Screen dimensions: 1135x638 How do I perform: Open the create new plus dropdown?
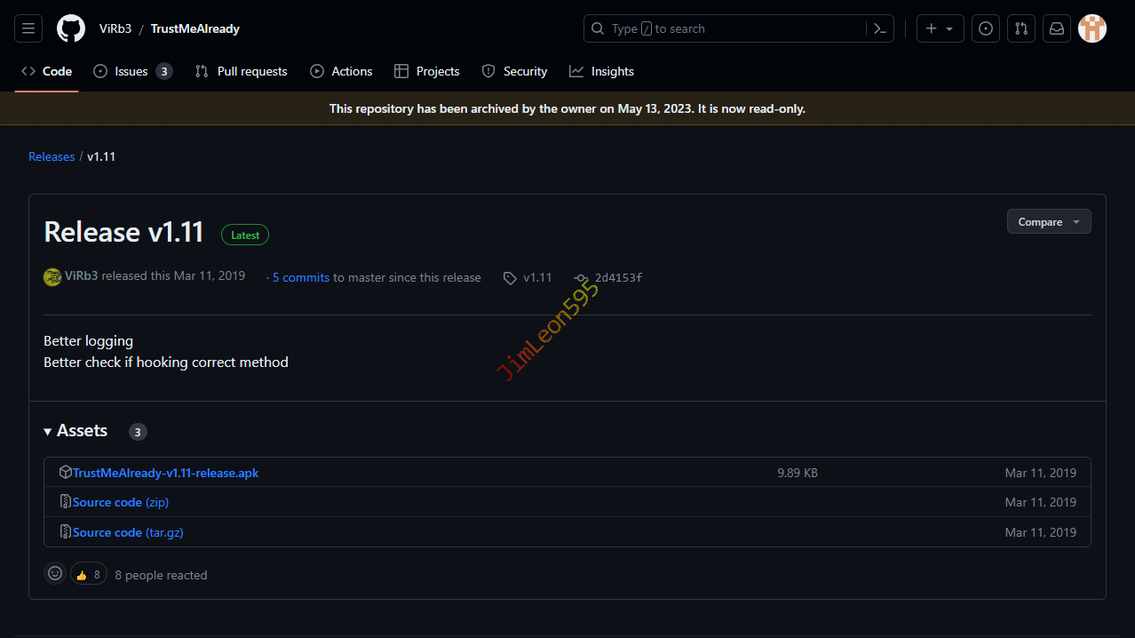pos(939,28)
